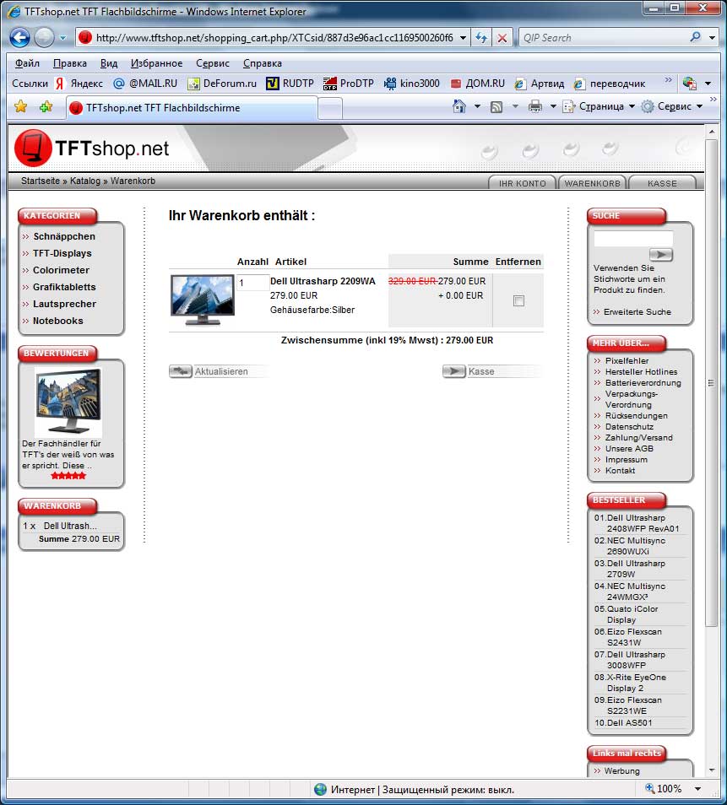
Task: Open the new tab button
Action: pyautogui.click(x=330, y=108)
